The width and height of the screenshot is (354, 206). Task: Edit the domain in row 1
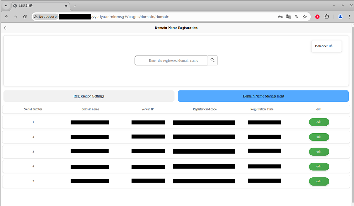[x=319, y=122]
